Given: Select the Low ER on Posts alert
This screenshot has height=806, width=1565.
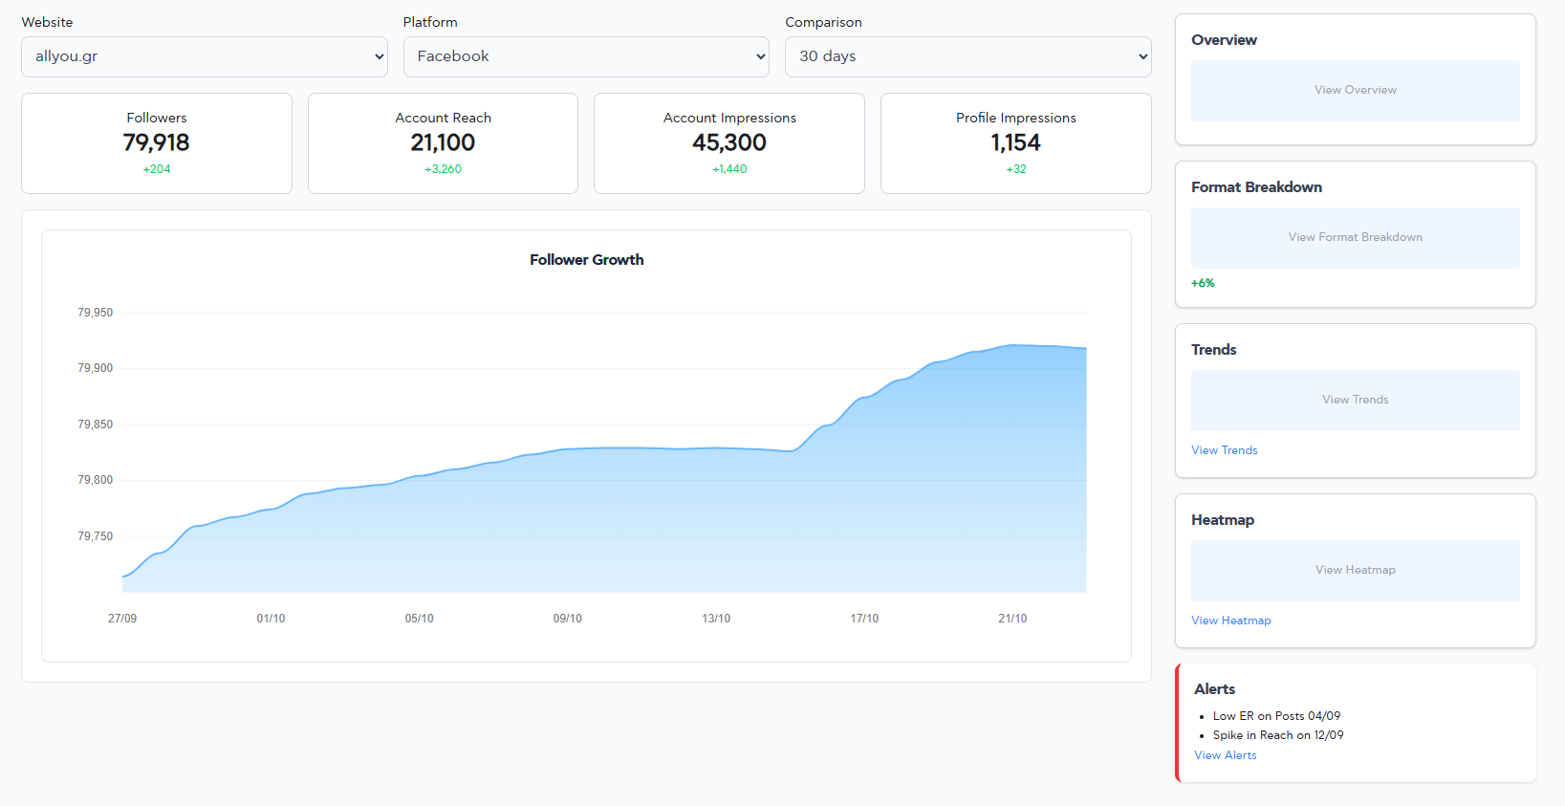Looking at the screenshot, I should [1275, 716].
